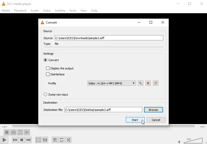Open the View menu

pyautogui.click(x=84, y=11)
